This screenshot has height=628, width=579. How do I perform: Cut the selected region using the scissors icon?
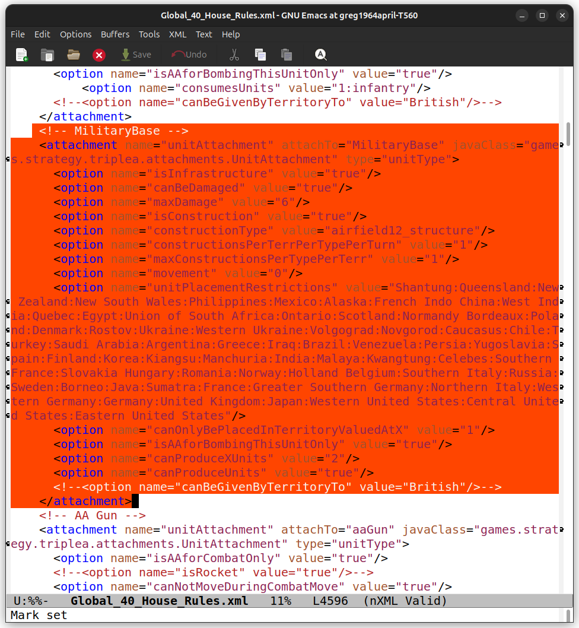coord(234,55)
